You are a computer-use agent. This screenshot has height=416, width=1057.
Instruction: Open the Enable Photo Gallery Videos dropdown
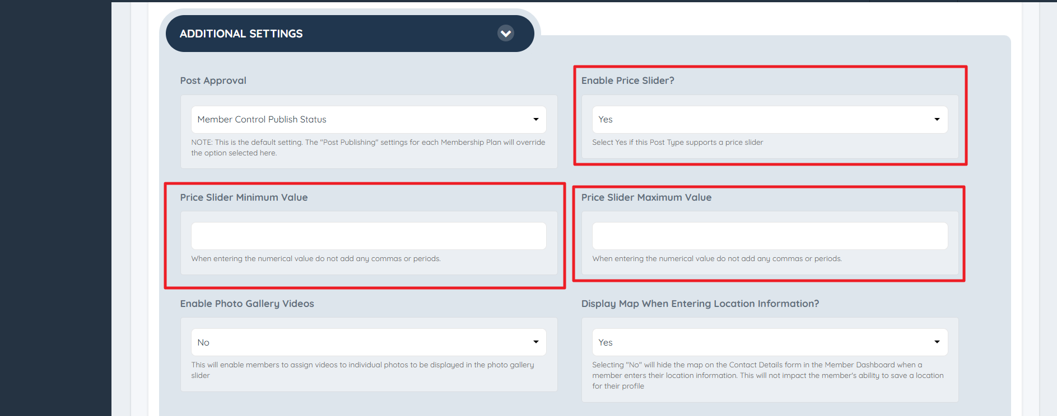[369, 342]
